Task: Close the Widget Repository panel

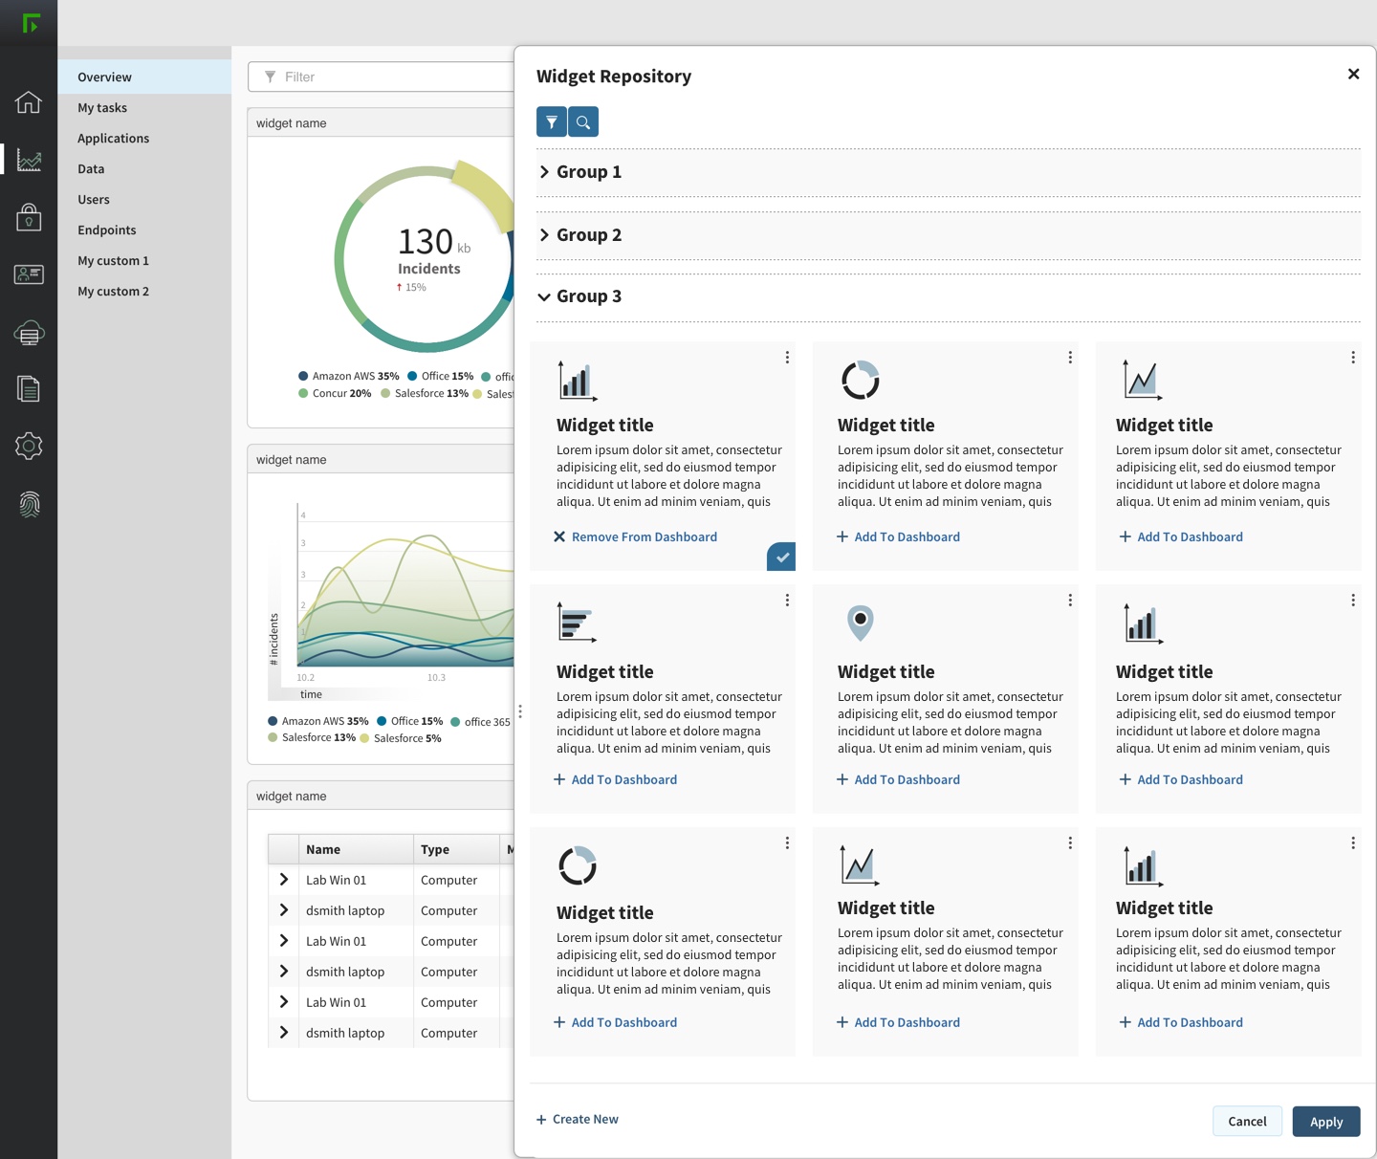Action: click(x=1353, y=74)
